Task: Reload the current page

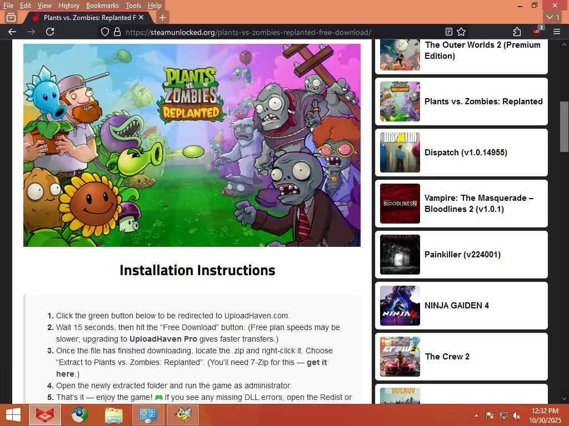Action: (x=50, y=32)
